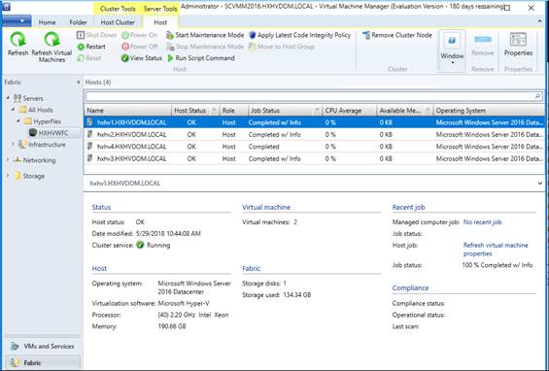The width and height of the screenshot is (549, 371).
Task: Collapse the HyperFlex folder node
Action: coord(18,121)
